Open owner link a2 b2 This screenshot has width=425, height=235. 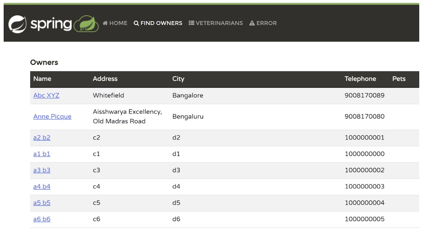point(42,138)
